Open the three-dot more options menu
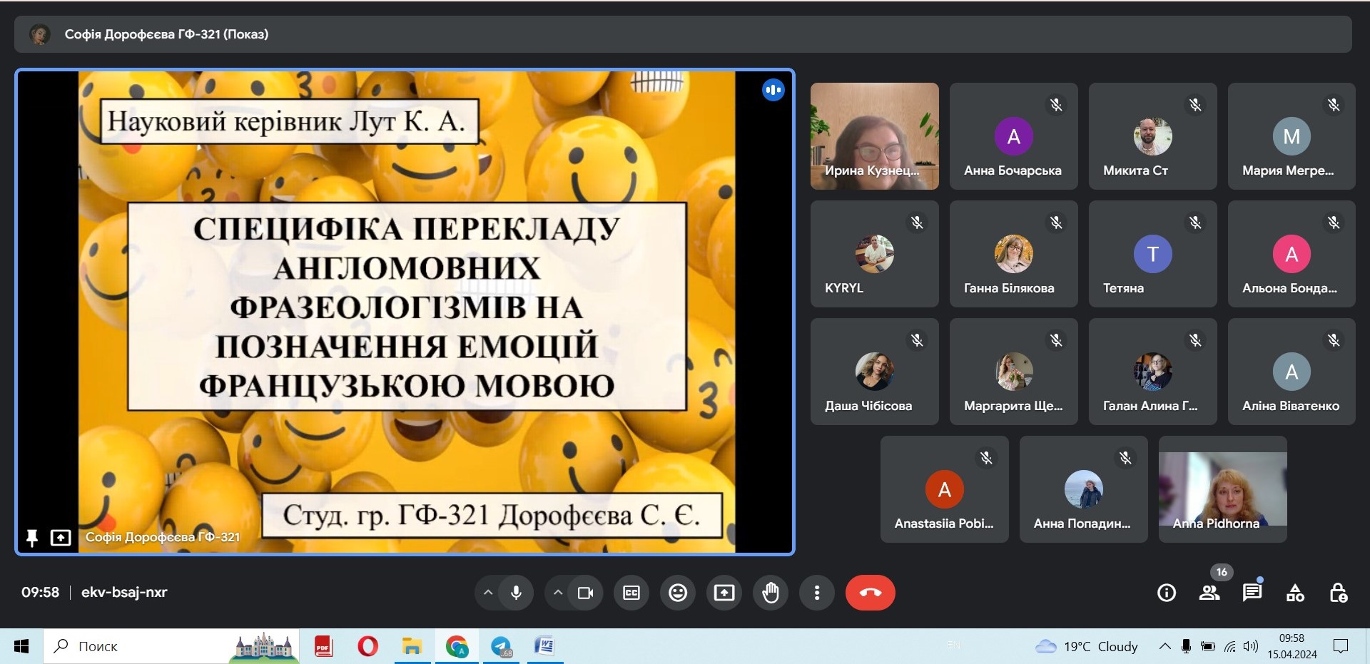Viewport: 1370px width, 664px height. pos(817,593)
